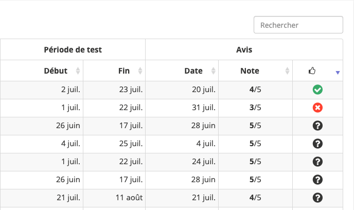354x210 pixels.
Task: Focus the Rechercher search field
Action: [298, 25]
